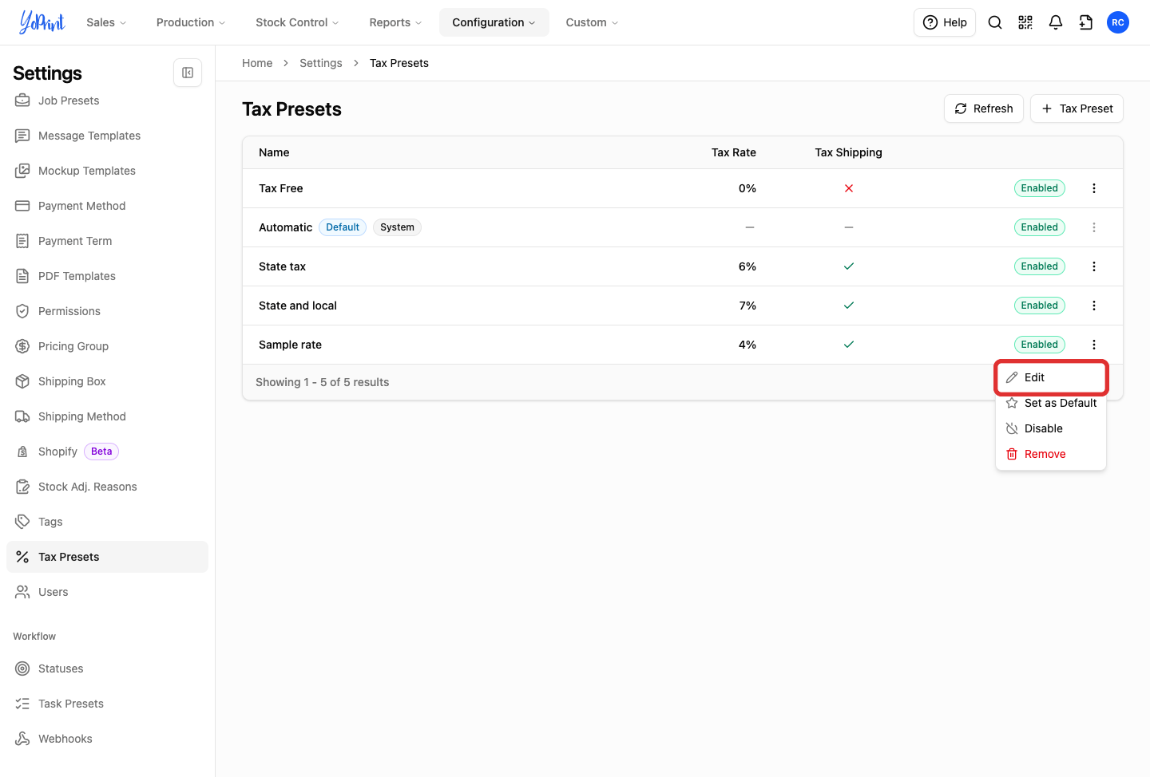Viewport: 1150px width, 777px height.
Task: Expand the Stock Control menu
Action: (297, 22)
